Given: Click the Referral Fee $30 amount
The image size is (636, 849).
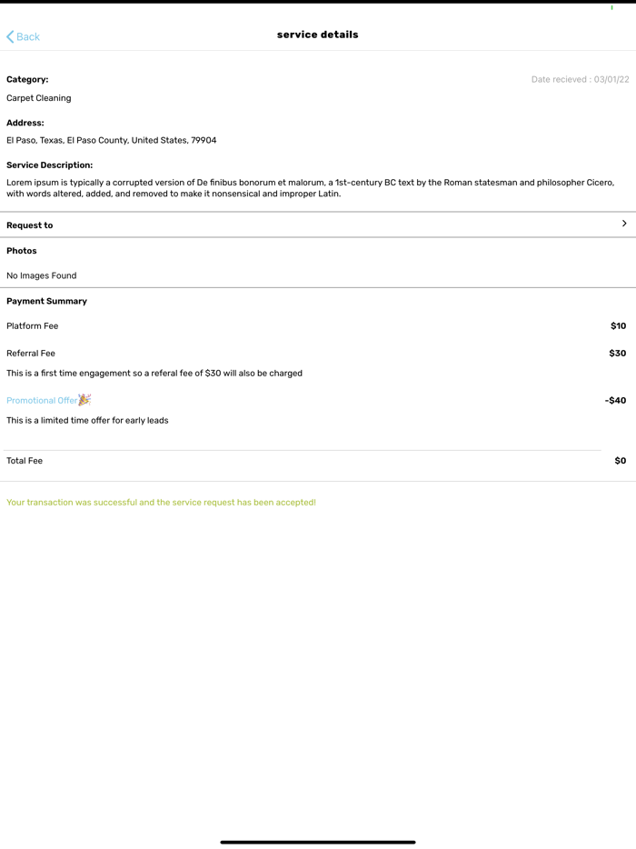Looking at the screenshot, I should click(x=617, y=354).
